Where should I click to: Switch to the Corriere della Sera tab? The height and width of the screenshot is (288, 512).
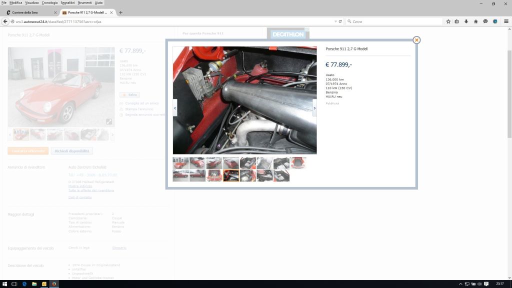coord(31,12)
